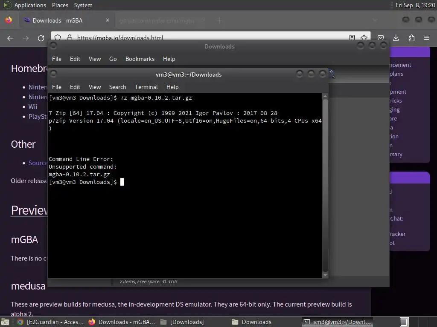Viewport: 437px width, 327px height.
Task: Open the Go menu in file manager
Action: click(x=113, y=59)
